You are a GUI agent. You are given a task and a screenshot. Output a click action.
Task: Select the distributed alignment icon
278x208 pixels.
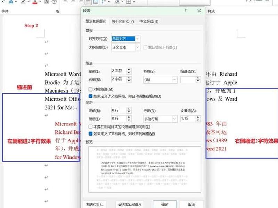point(96,2)
